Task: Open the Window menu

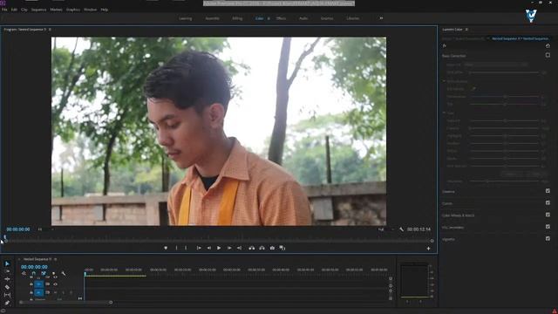Action: click(91, 10)
